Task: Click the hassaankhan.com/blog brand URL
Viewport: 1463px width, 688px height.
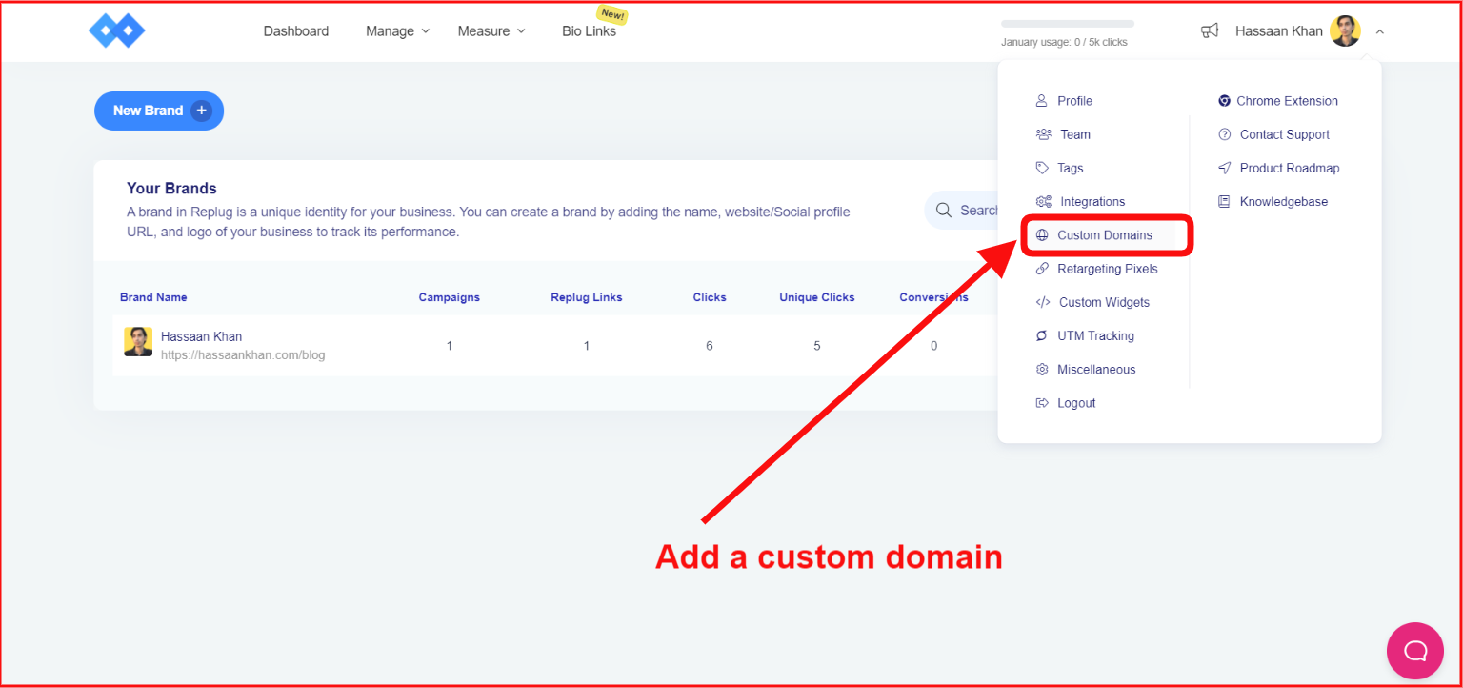Action: tap(243, 355)
